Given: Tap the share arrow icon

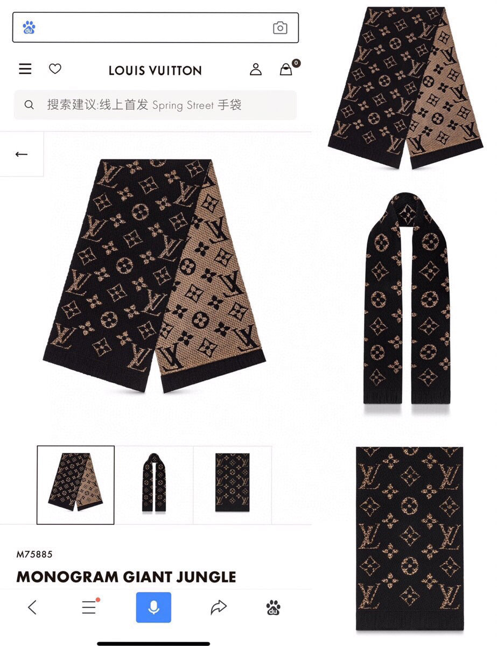Looking at the screenshot, I should point(218,608).
